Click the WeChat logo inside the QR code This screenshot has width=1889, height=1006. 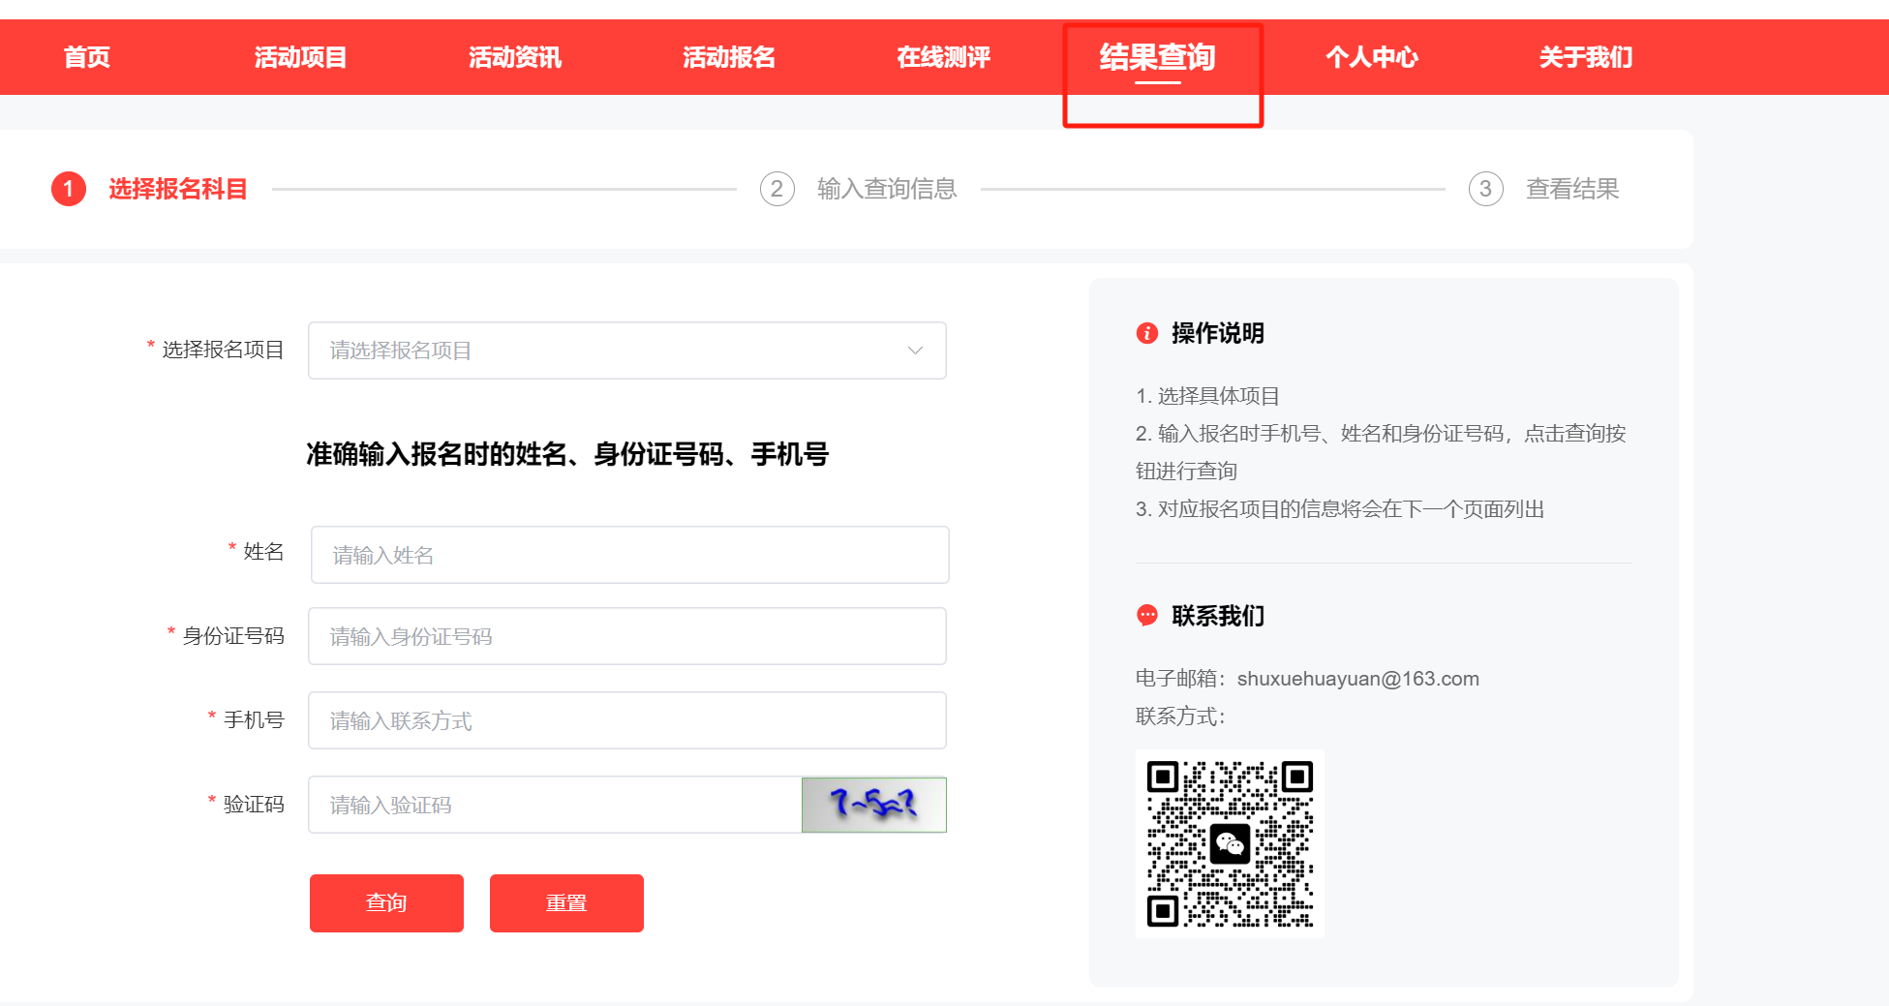[1230, 843]
